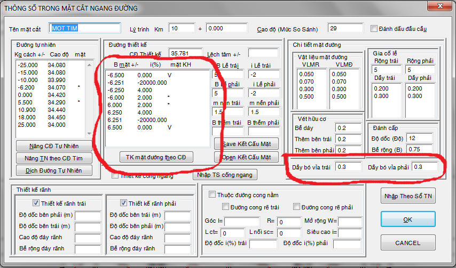The image size is (456, 268).
Task: Select the -25.000 row in Đường tự nhiên
Action: pos(51,65)
